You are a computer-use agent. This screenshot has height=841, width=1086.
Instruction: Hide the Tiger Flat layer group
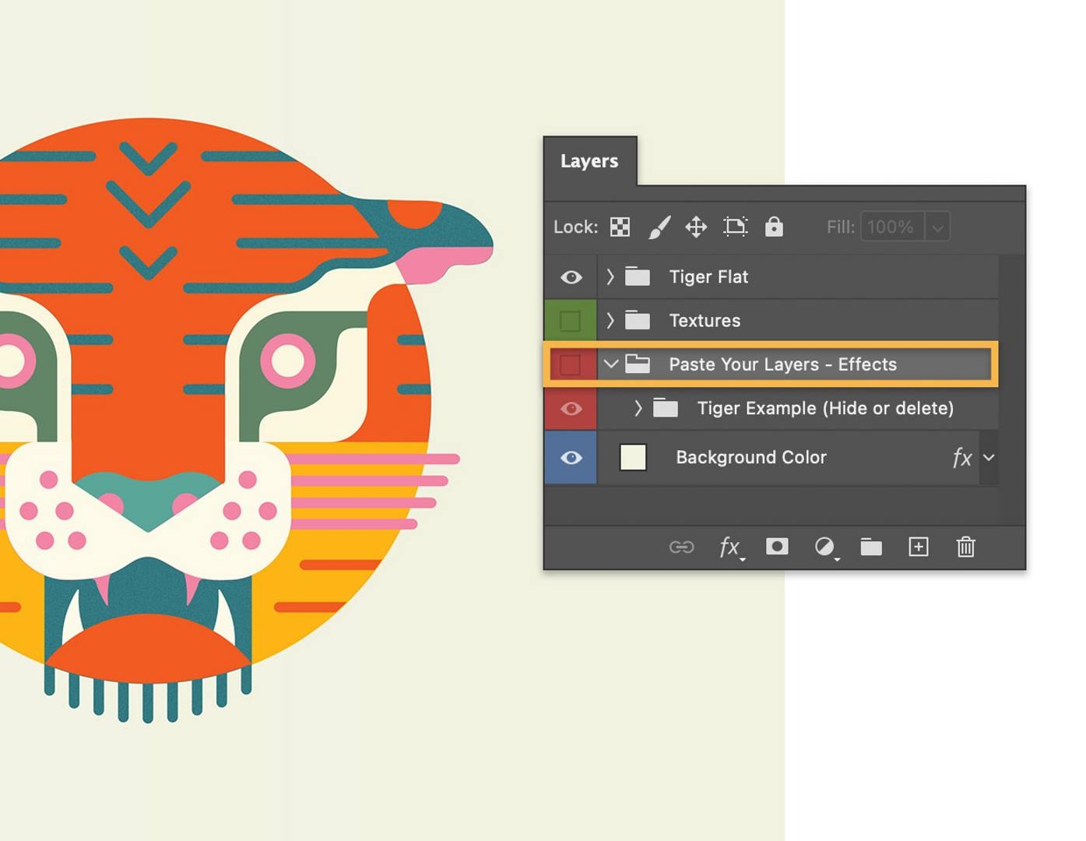pyautogui.click(x=571, y=276)
